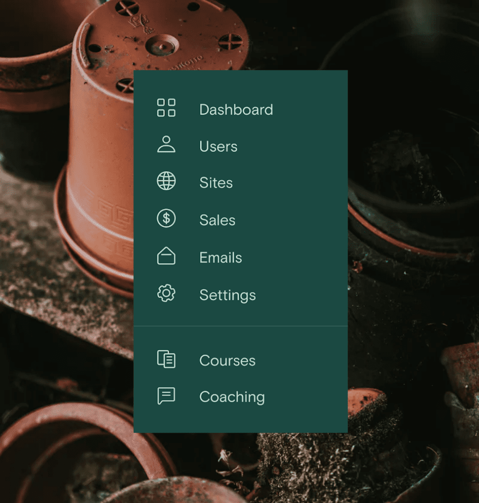Viewport: 479px width, 503px height.
Task: Go to the Users menu label
Action: point(218,146)
